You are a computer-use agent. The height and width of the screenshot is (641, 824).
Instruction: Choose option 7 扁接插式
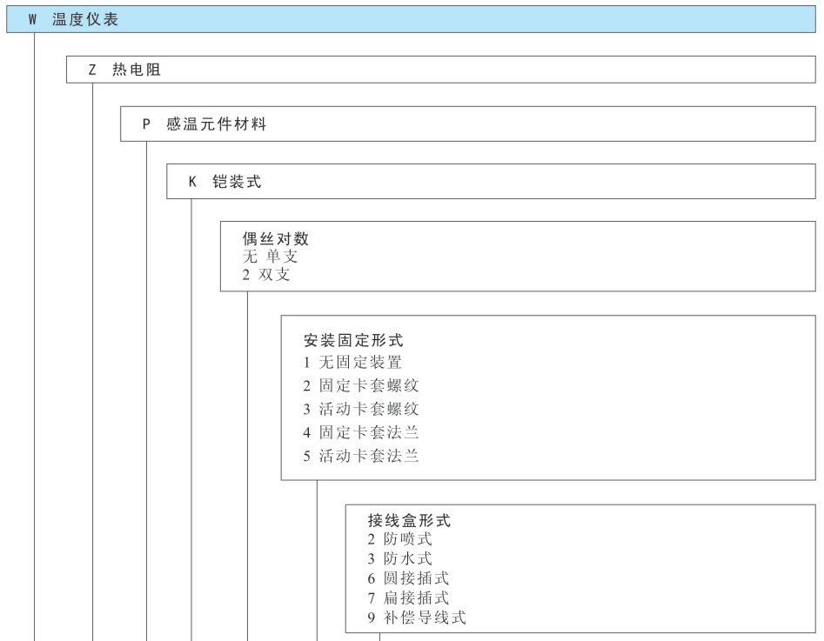coord(408,598)
